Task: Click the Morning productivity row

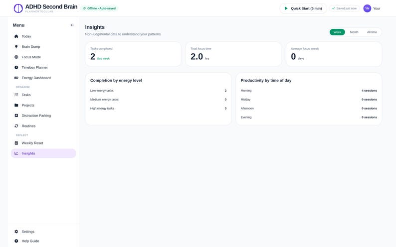Action: (x=309, y=91)
